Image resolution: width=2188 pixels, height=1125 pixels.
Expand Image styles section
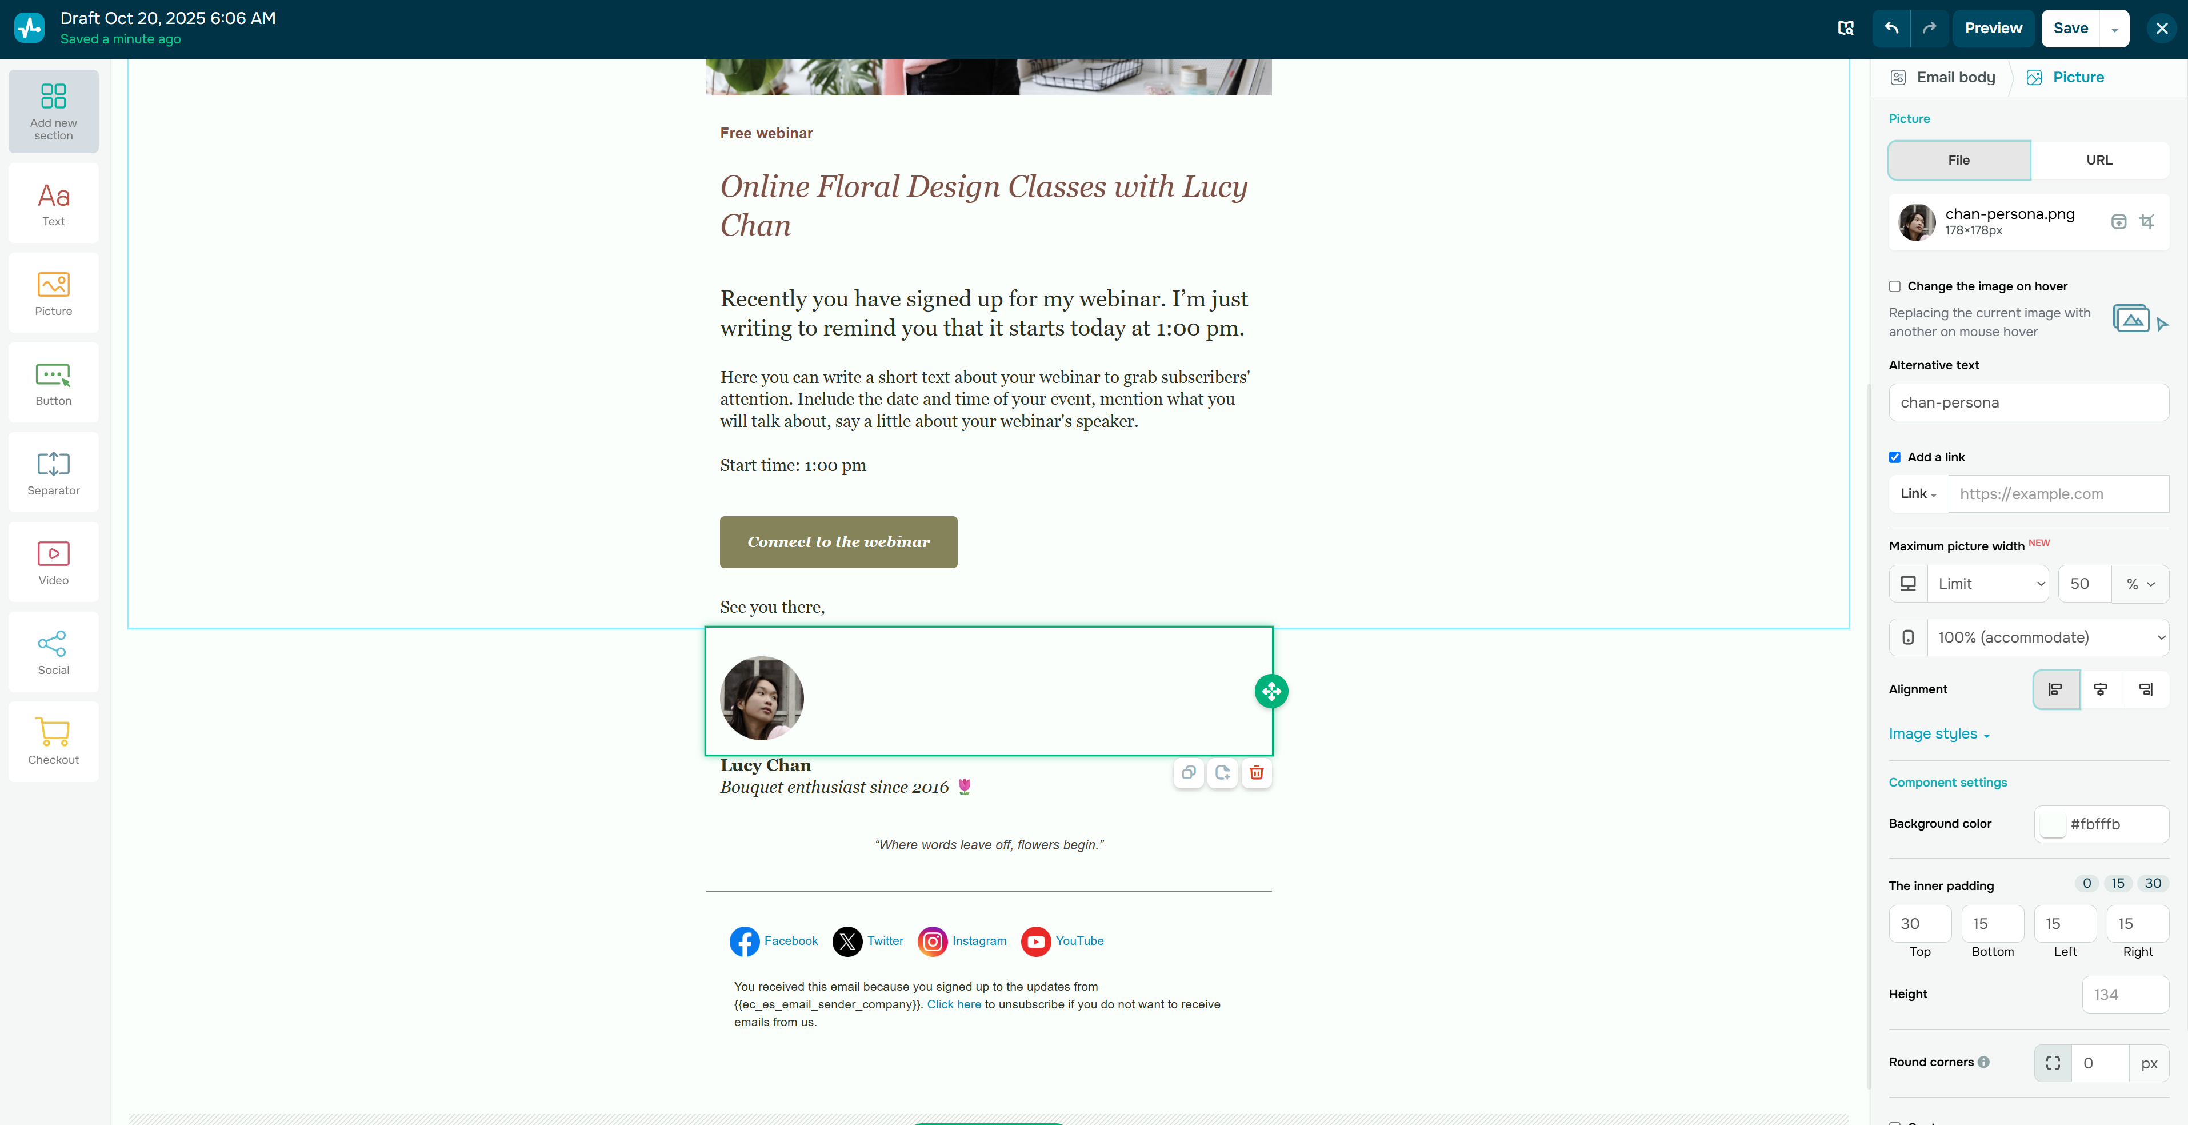(1939, 733)
